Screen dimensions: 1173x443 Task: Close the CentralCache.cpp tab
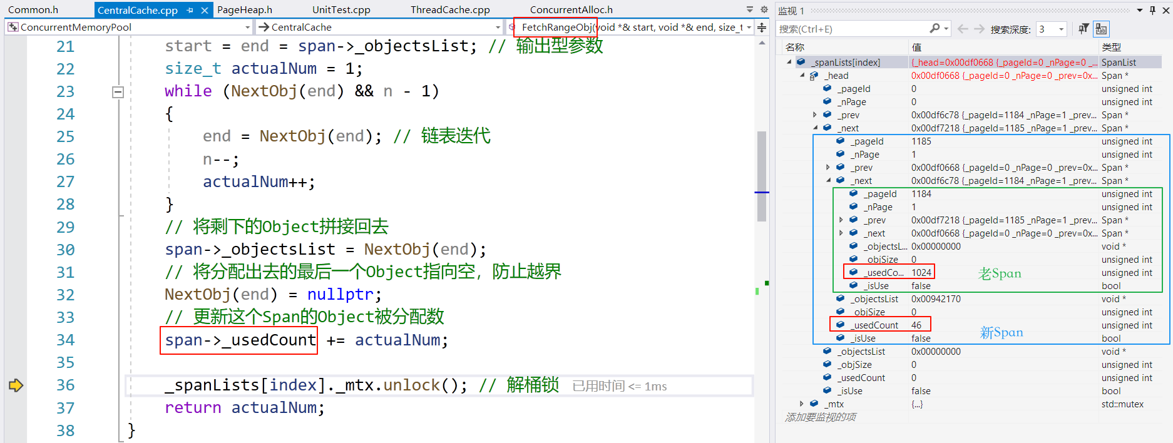click(204, 10)
